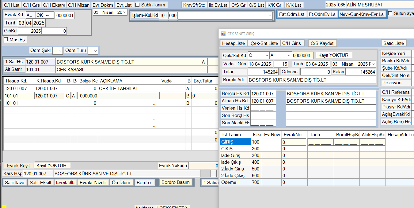Click the KmyŞfrStc button
The height and width of the screenshot is (208, 414).
194,5
